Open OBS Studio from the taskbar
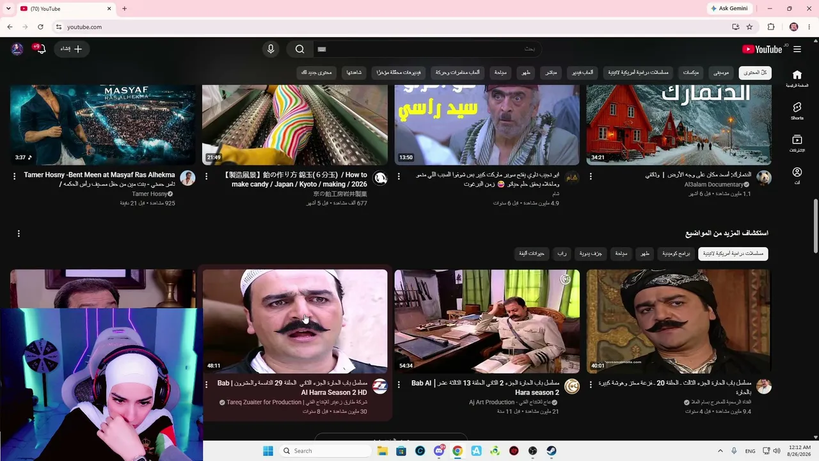Image resolution: width=819 pixels, height=461 pixels. pyautogui.click(x=532, y=451)
